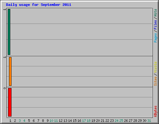
Task: Select day 17 on the x-axis
Action: pyautogui.click(x=84, y=121)
